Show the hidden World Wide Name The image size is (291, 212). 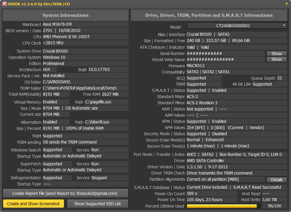277,59
